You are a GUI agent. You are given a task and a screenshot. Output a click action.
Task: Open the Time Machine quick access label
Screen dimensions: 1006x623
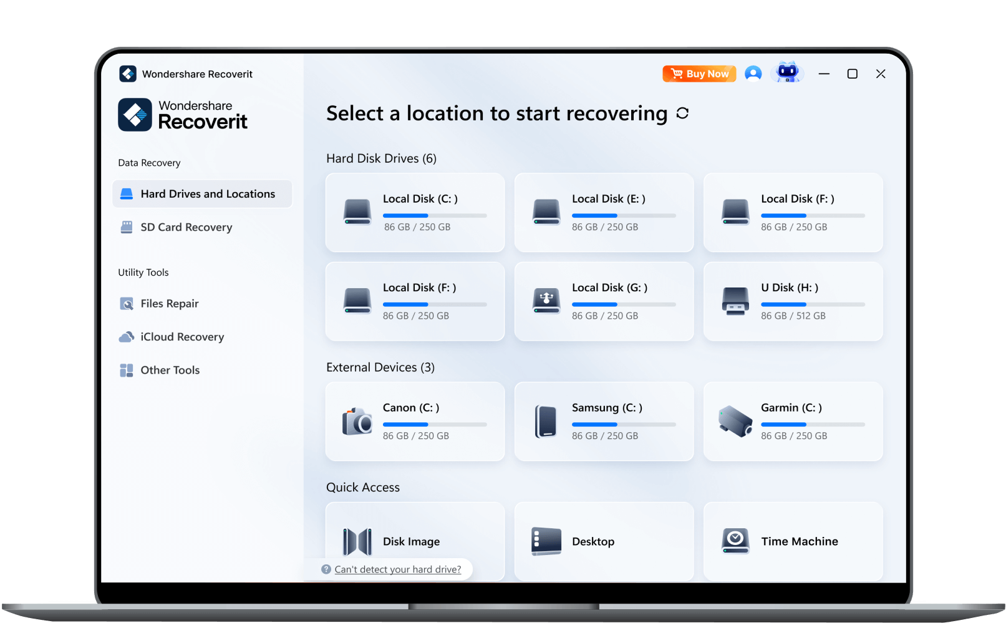tap(800, 541)
